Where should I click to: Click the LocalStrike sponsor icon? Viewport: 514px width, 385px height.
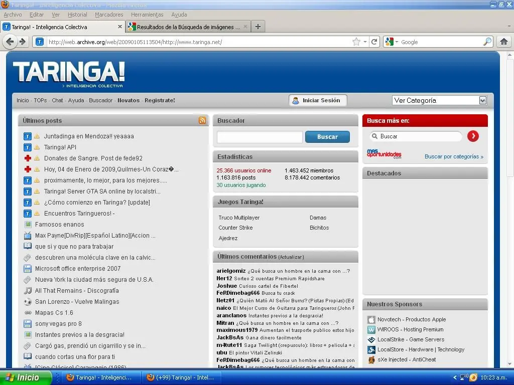371,339
